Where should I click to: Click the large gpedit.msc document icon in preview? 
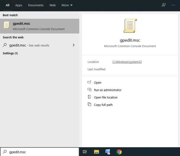tap(130, 26)
